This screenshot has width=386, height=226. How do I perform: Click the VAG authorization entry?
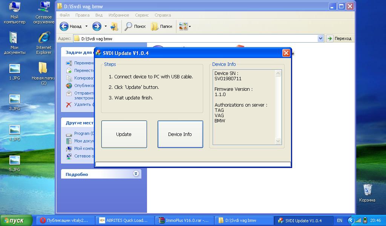coord(219,116)
